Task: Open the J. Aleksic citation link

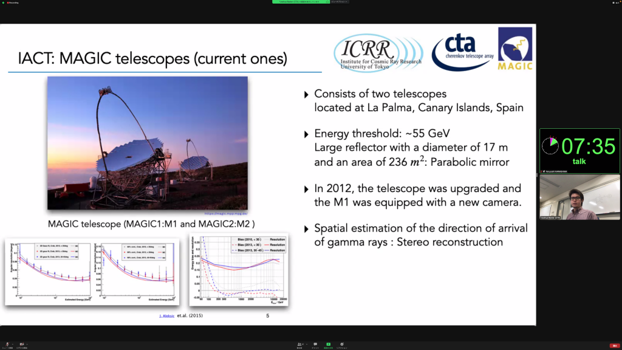Action: [166, 316]
